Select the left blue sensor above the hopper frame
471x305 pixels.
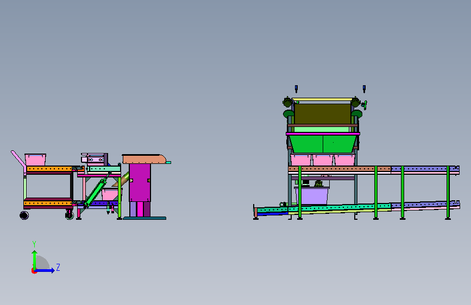[x=296, y=88]
